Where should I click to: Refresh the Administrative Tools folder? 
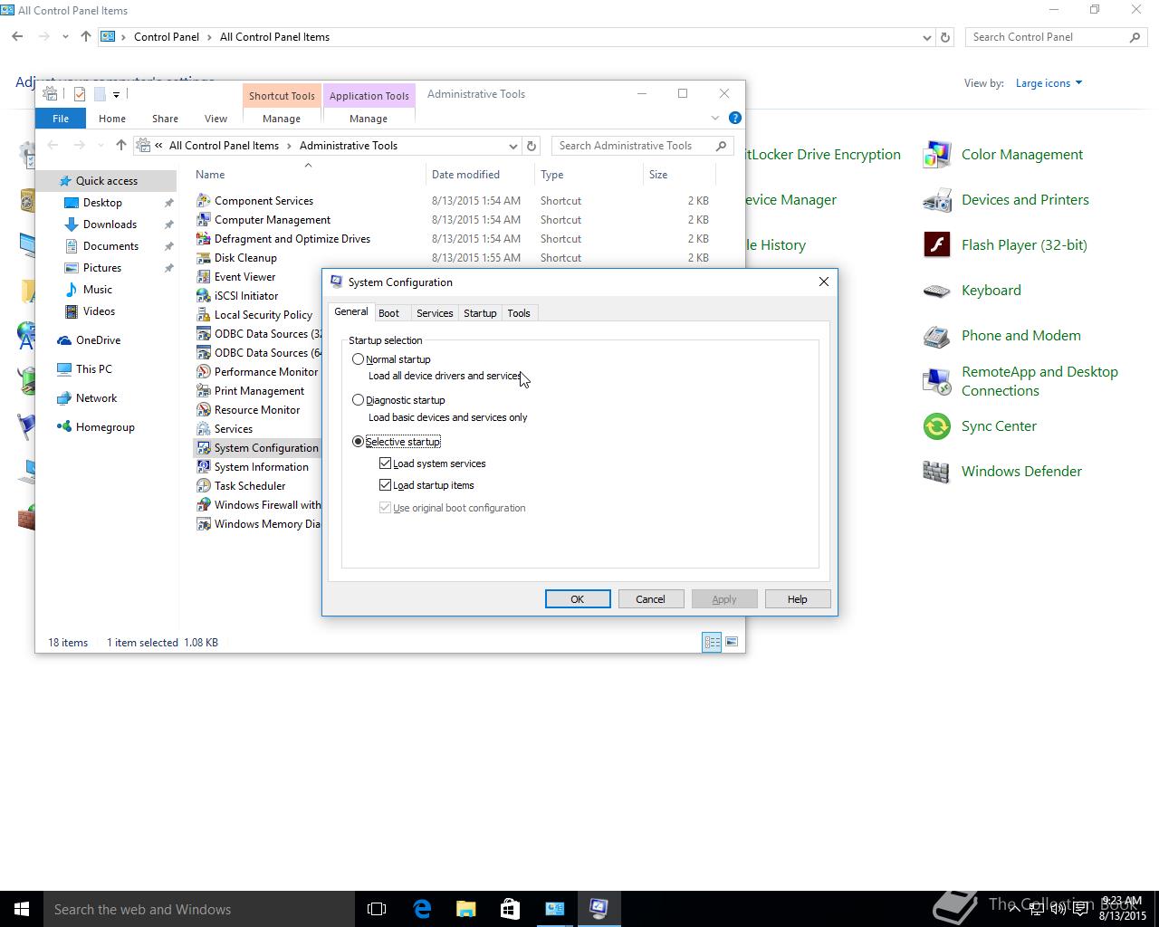(x=532, y=146)
